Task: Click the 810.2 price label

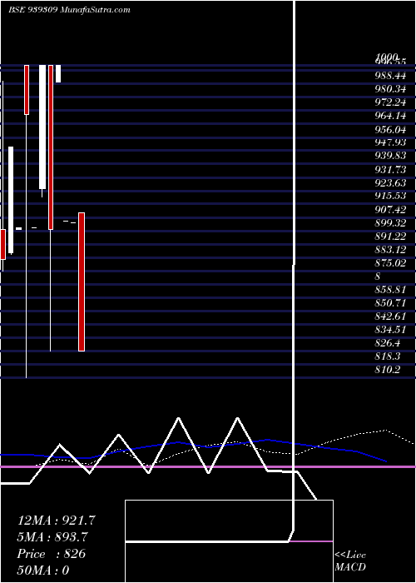Action: tap(388, 371)
